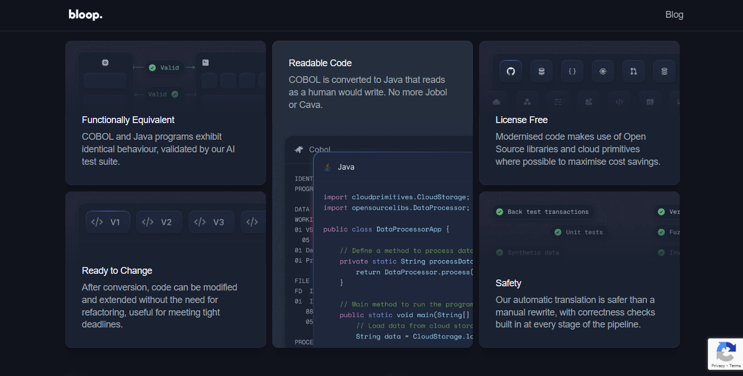Click the Java coffee cup icon

click(x=328, y=167)
